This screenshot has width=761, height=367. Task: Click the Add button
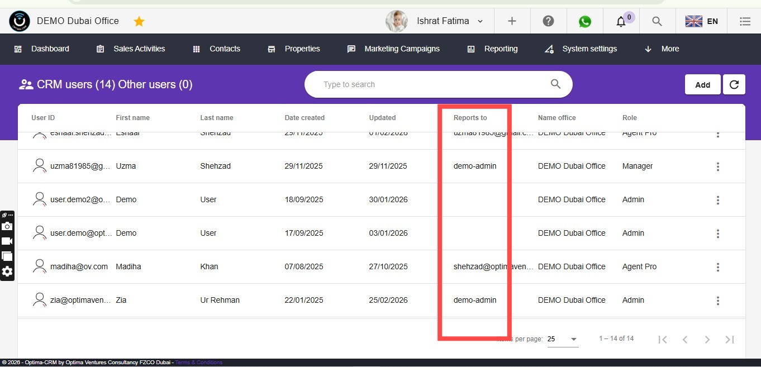[x=702, y=84]
